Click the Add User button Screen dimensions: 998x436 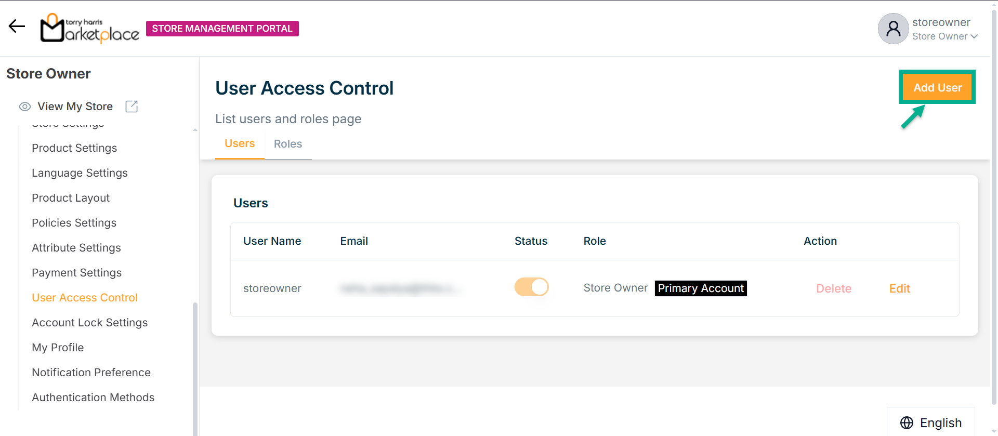937,87
